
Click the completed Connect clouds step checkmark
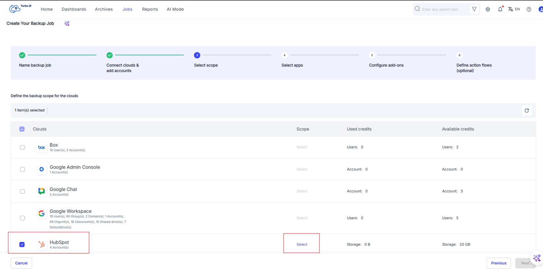pyautogui.click(x=110, y=55)
